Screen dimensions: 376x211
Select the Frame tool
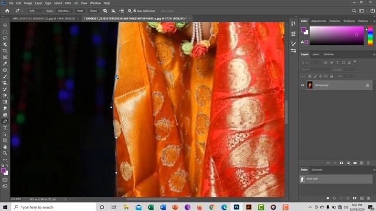pyautogui.click(x=5, y=57)
